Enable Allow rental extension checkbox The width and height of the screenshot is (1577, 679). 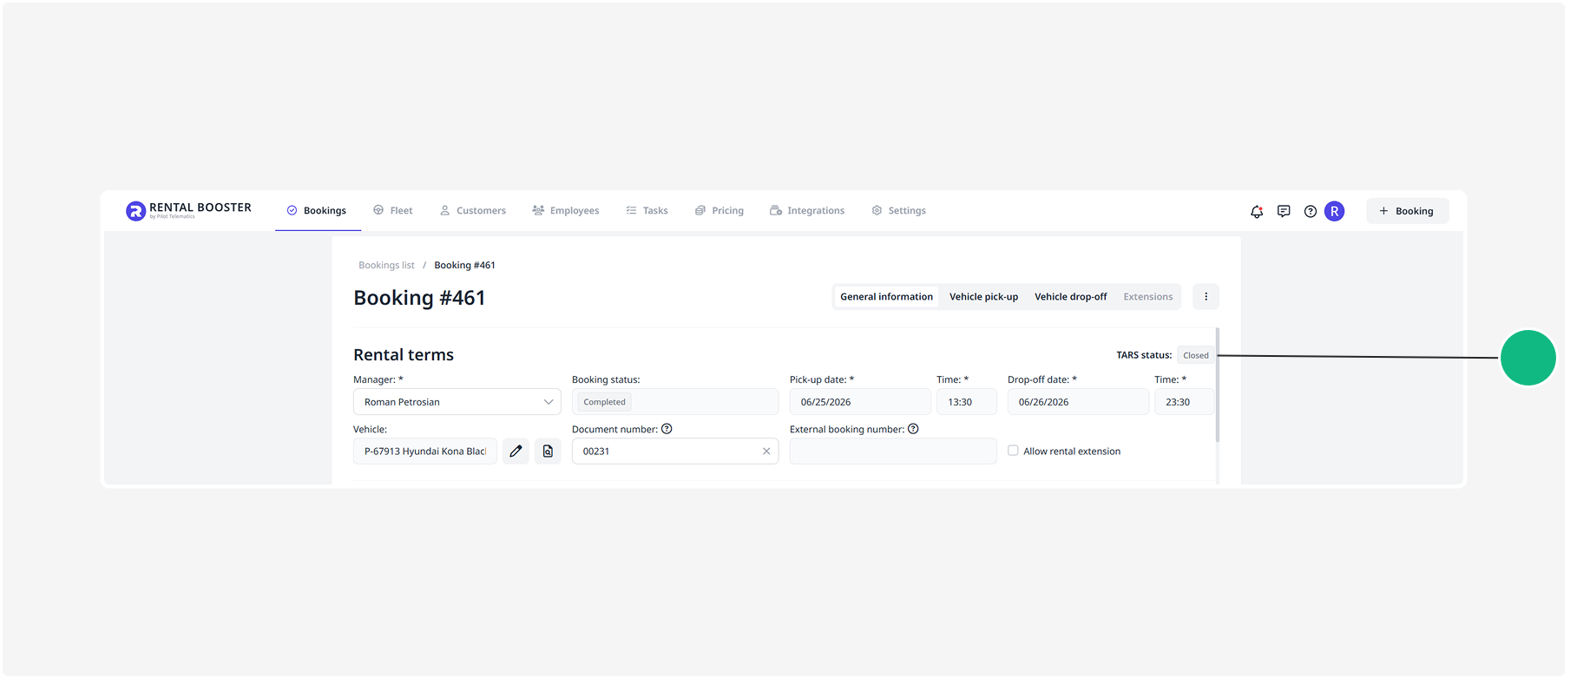[1013, 451]
